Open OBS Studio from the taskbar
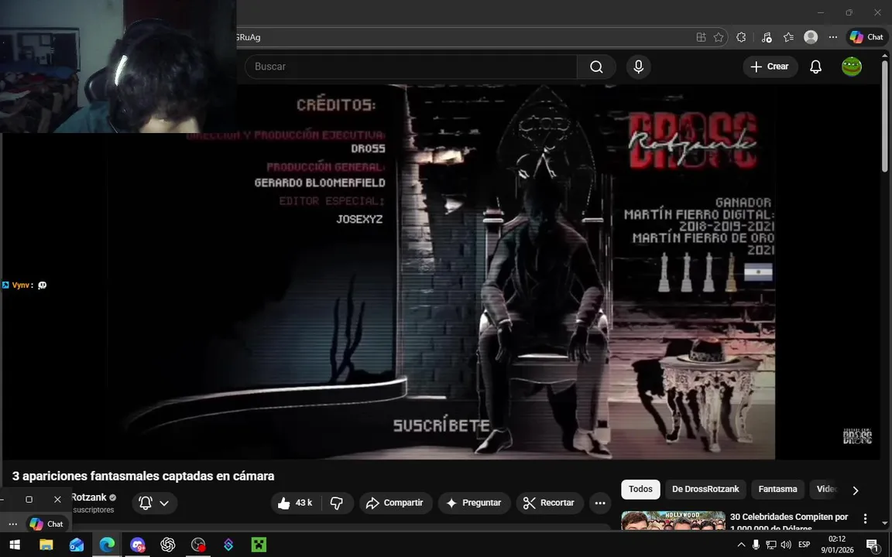 point(198,545)
